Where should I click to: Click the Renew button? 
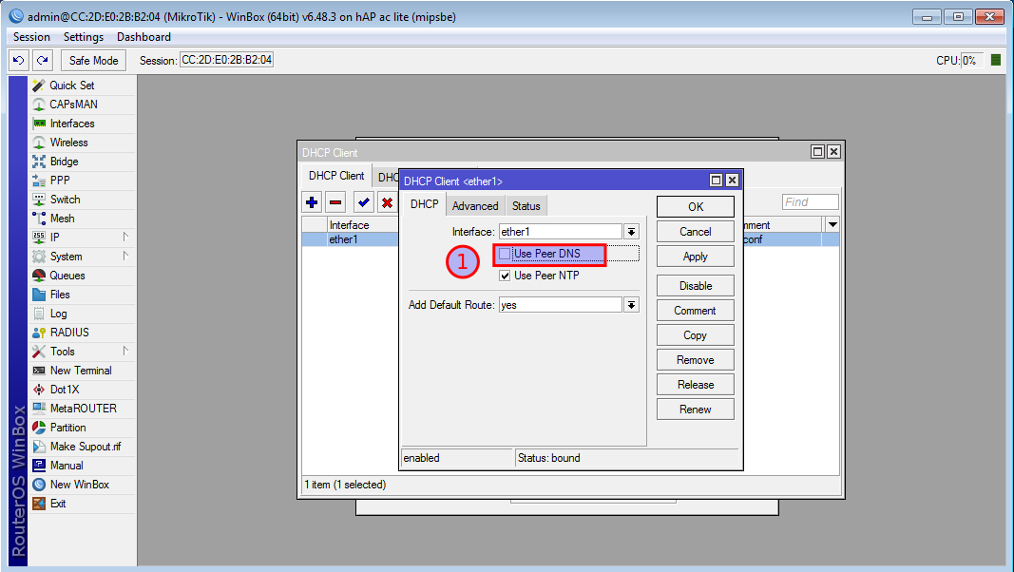(696, 410)
